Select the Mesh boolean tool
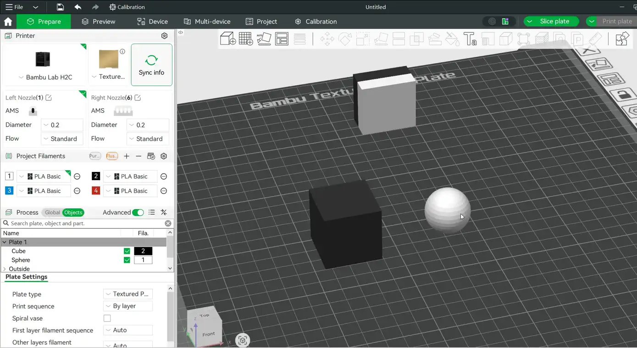 (x=416, y=39)
